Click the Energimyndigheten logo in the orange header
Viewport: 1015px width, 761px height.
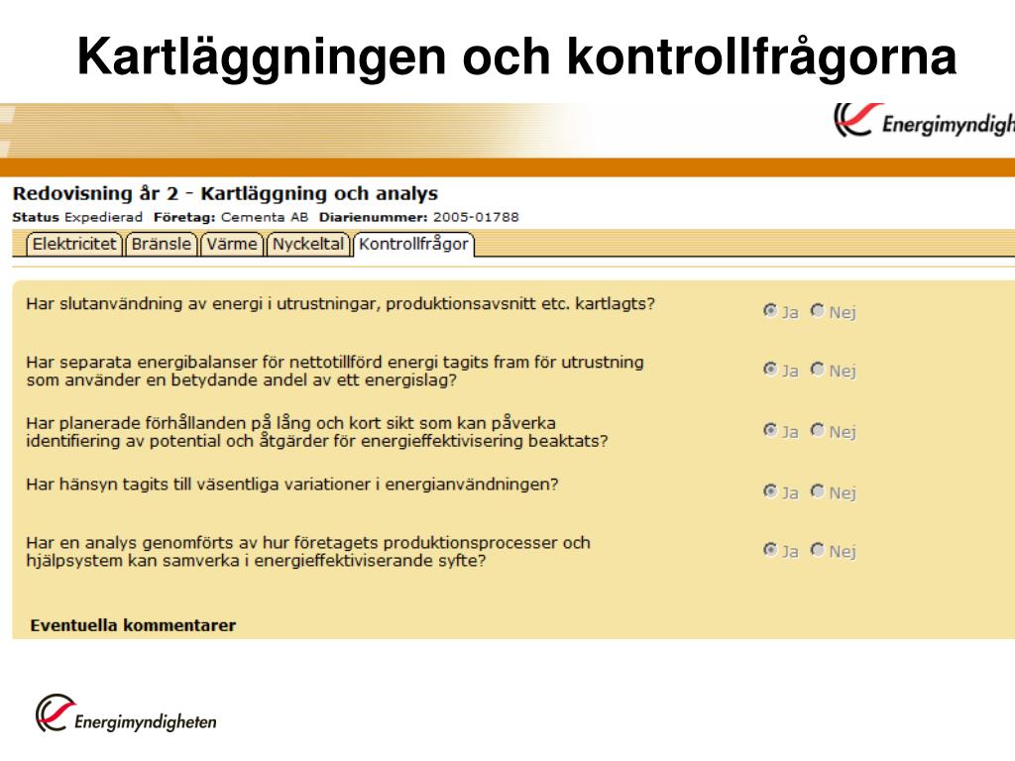point(924,120)
